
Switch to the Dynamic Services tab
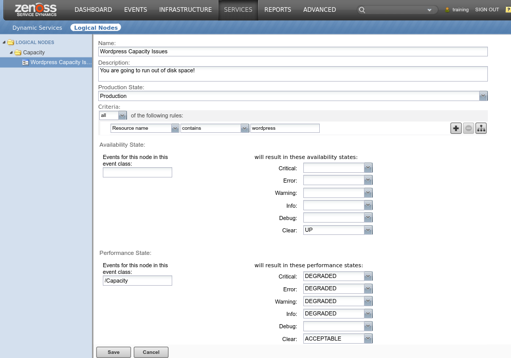click(37, 28)
